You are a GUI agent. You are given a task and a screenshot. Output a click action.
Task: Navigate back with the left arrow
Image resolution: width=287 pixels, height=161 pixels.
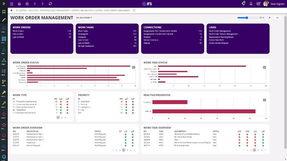pyautogui.click(x=35, y=4)
